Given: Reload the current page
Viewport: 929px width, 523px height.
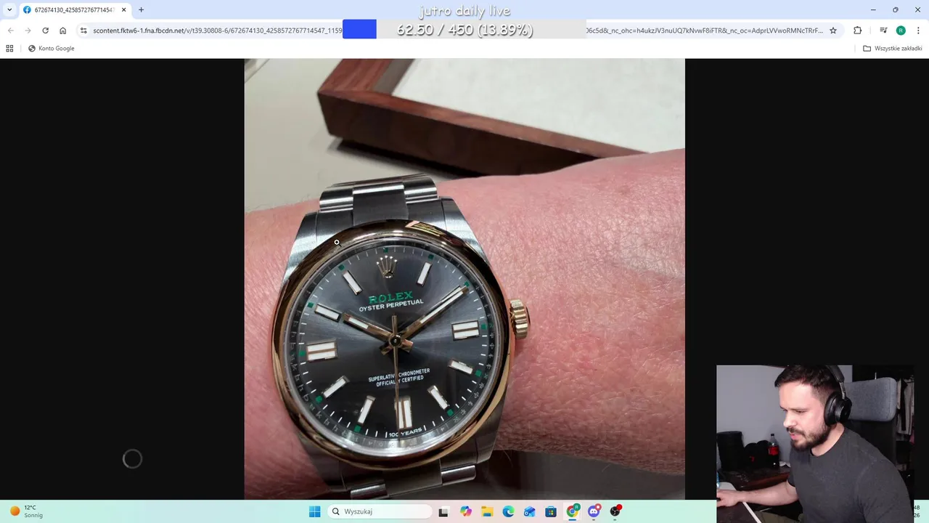Looking at the screenshot, I should pos(45,31).
